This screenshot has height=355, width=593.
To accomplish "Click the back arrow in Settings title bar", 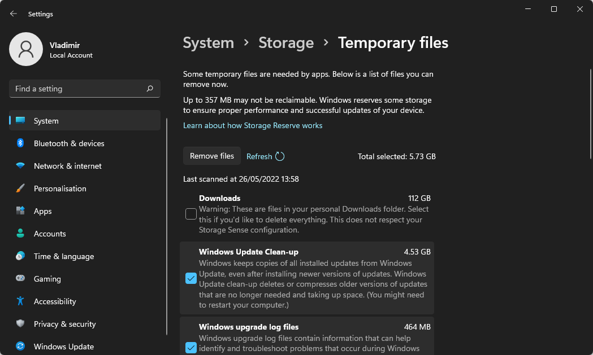I will coord(14,14).
